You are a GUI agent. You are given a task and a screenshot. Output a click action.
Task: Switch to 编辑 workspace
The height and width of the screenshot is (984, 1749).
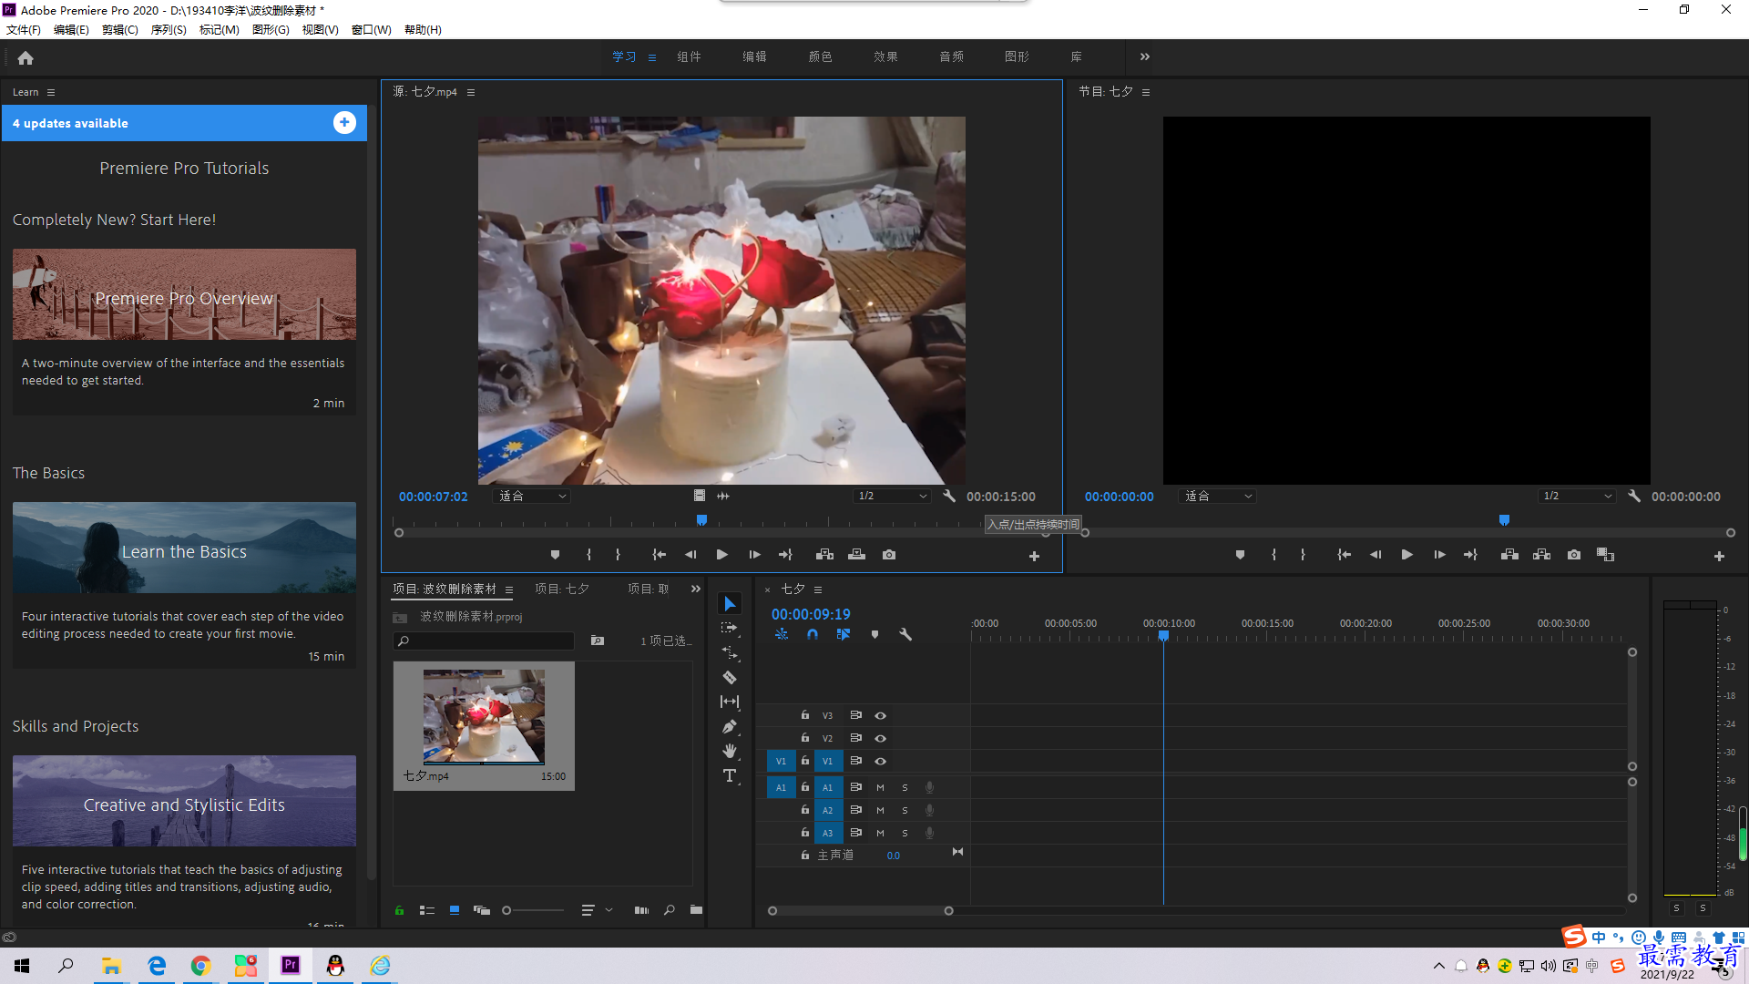[754, 56]
